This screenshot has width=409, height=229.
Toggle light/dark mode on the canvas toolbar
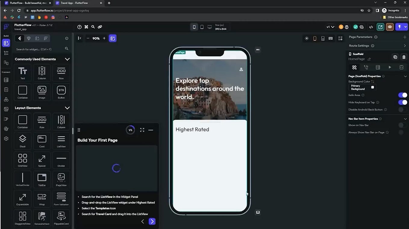(x=307, y=39)
